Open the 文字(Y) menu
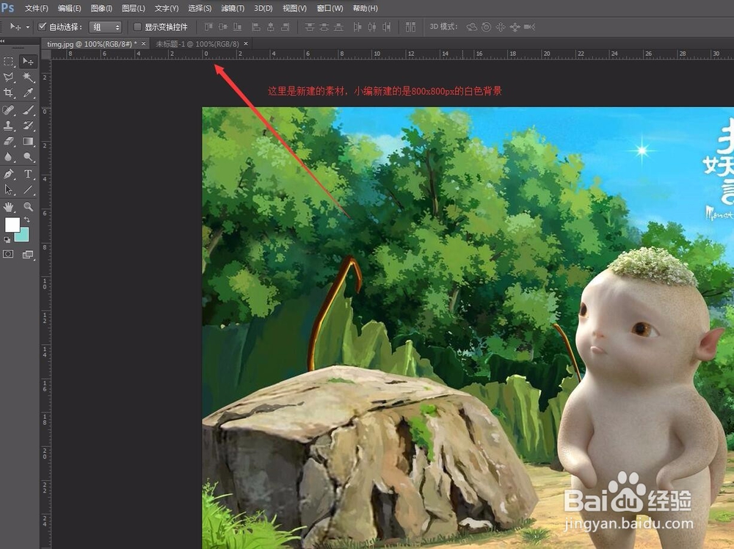Image resolution: width=734 pixels, height=549 pixels. (167, 8)
